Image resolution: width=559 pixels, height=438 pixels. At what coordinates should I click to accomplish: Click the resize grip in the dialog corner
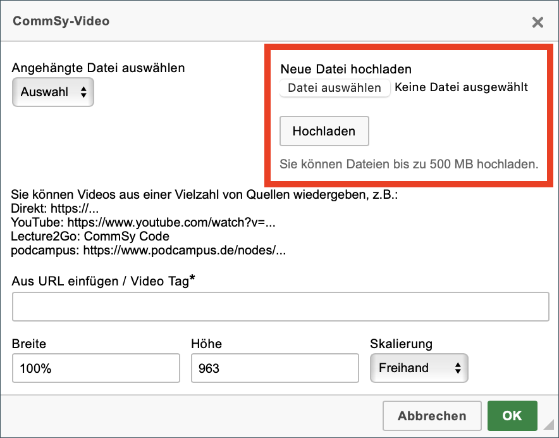[x=549, y=425]
